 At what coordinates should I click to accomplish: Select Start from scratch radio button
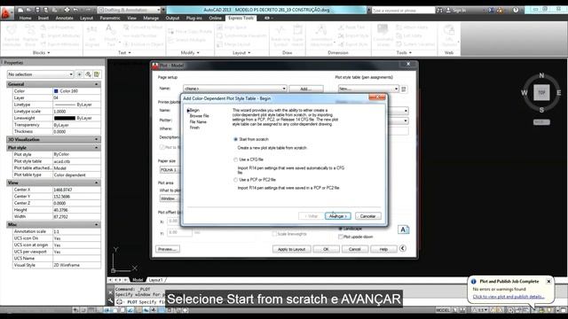[236, 139]
